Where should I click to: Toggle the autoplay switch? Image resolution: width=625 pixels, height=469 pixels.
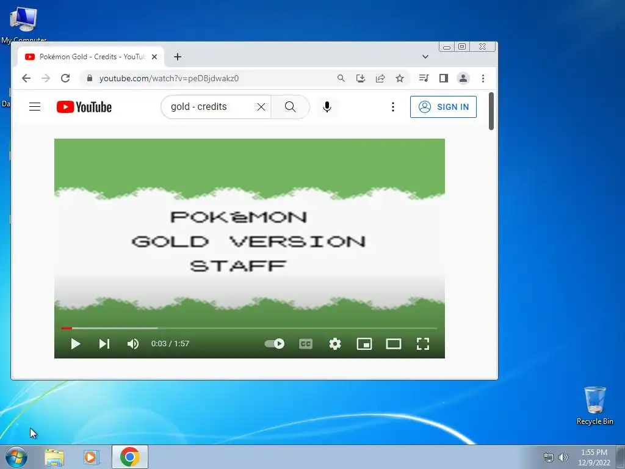275,344
